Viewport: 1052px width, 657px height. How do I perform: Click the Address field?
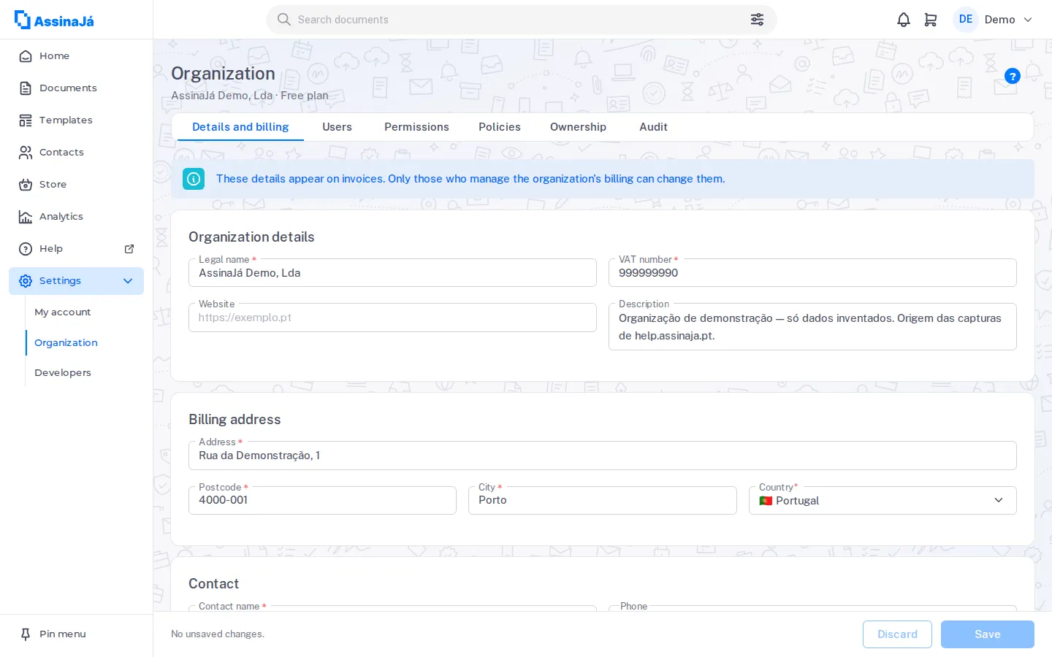click(x=603, y=456)
